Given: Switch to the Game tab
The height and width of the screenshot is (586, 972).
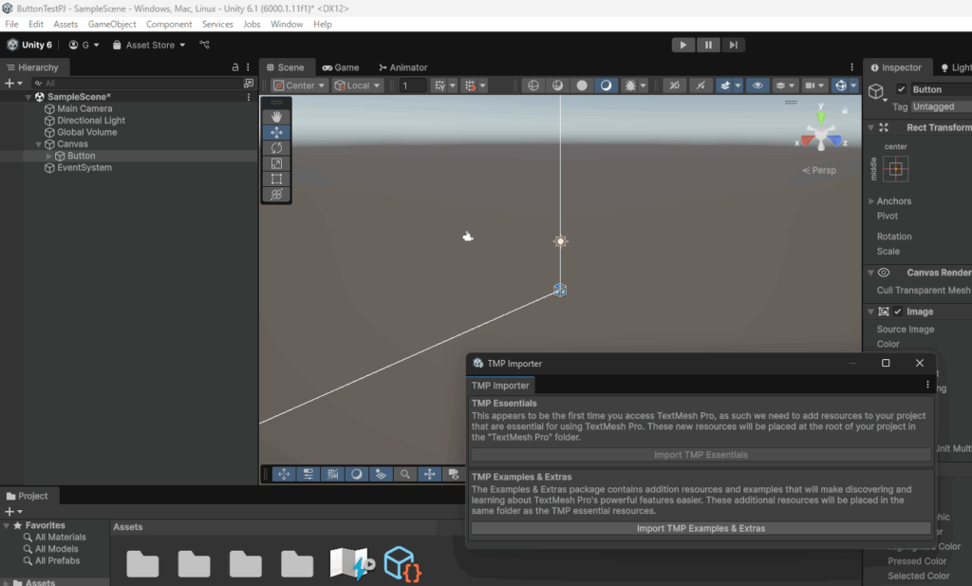Looking at the screenshot, I should (x=341, y=67).
